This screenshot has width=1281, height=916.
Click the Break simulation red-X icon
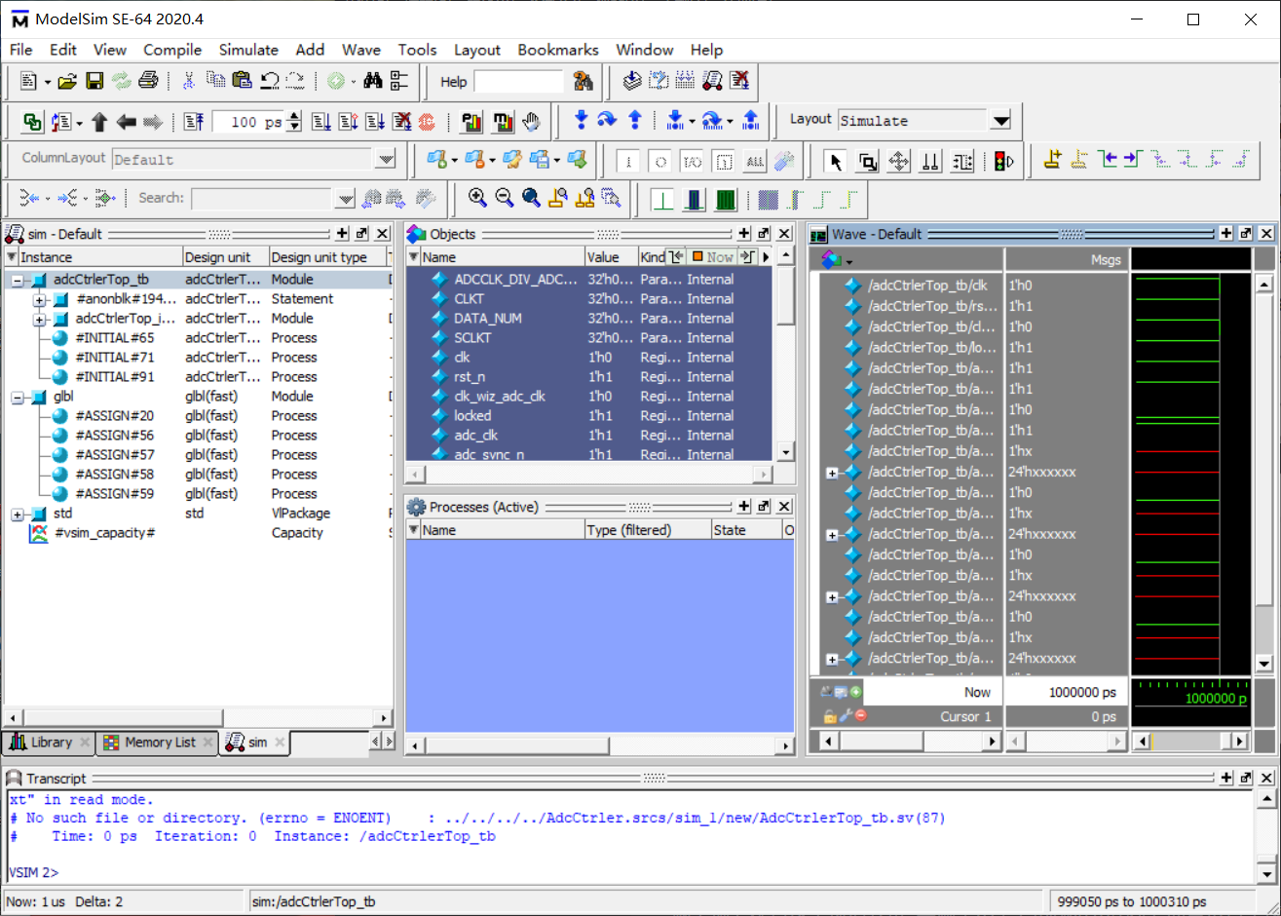point(402,122)
